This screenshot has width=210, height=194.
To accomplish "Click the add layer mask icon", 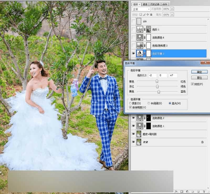I will [x=182, y=191].
